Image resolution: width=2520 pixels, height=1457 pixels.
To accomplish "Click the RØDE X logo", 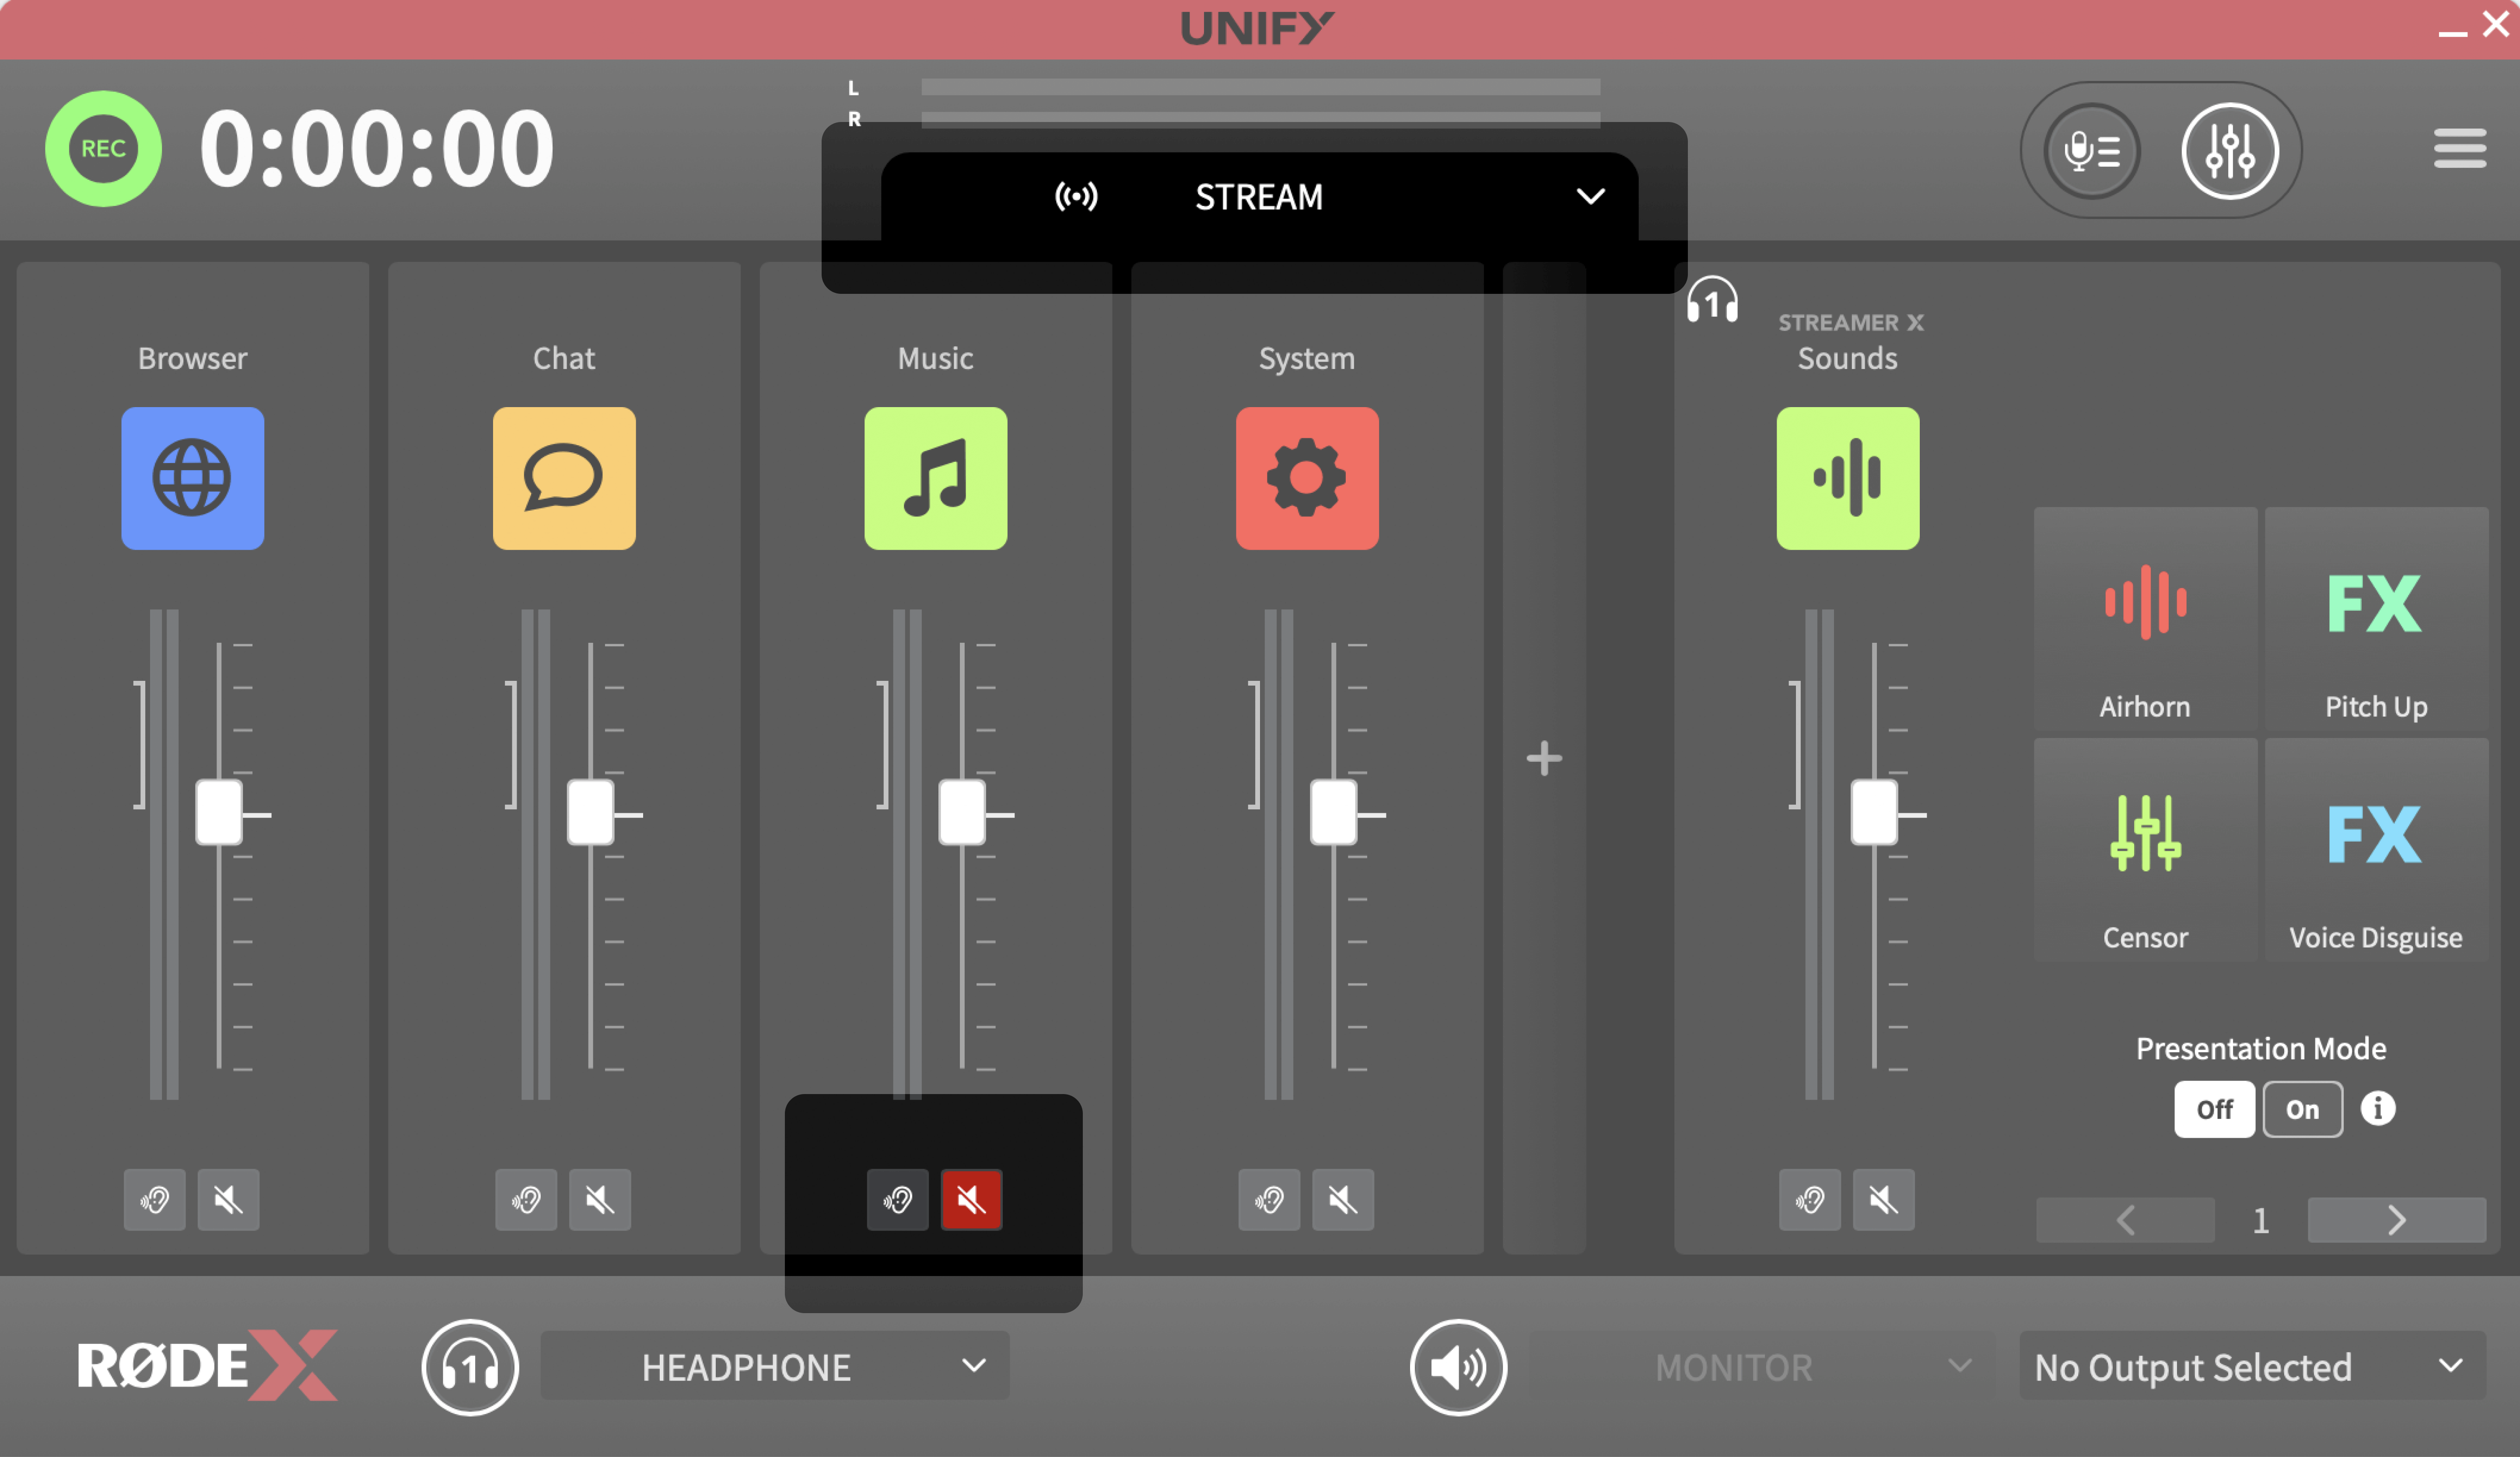I will [207, 1365].
